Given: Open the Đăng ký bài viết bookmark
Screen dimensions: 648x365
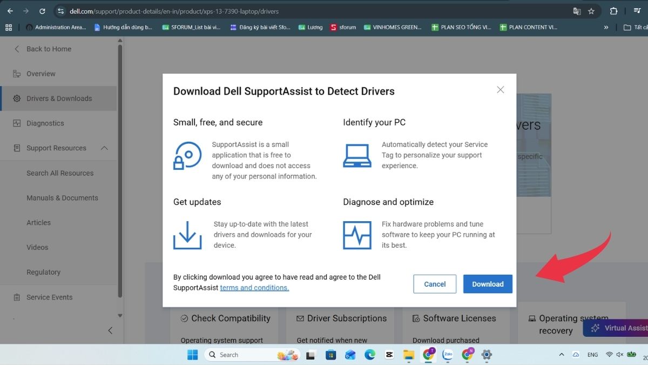Looking at the screenshot, I should pyautogui.click(x=260, y=27).
